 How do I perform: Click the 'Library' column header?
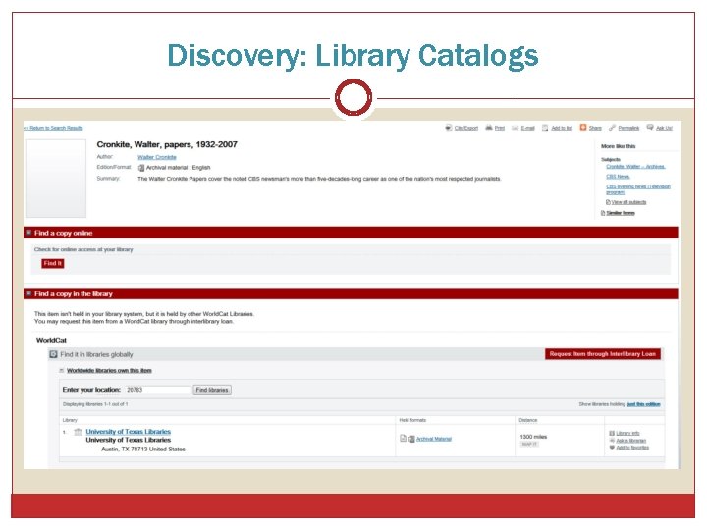(x=70, y=420)
